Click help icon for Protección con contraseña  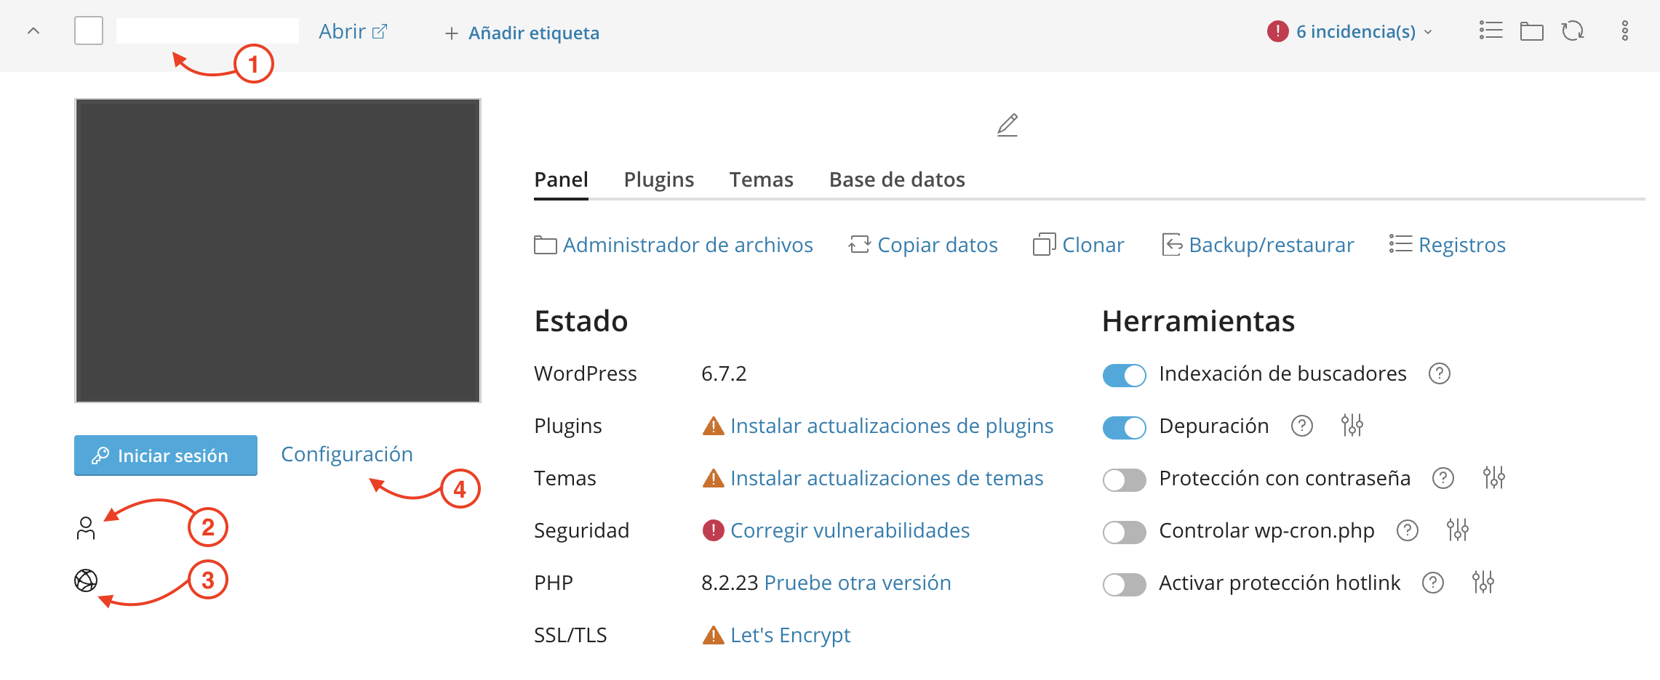pyautogui.click(x=1443, y=478)
